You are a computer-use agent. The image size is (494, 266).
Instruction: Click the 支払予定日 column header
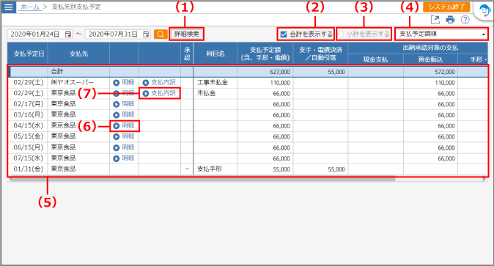[29, 54]
